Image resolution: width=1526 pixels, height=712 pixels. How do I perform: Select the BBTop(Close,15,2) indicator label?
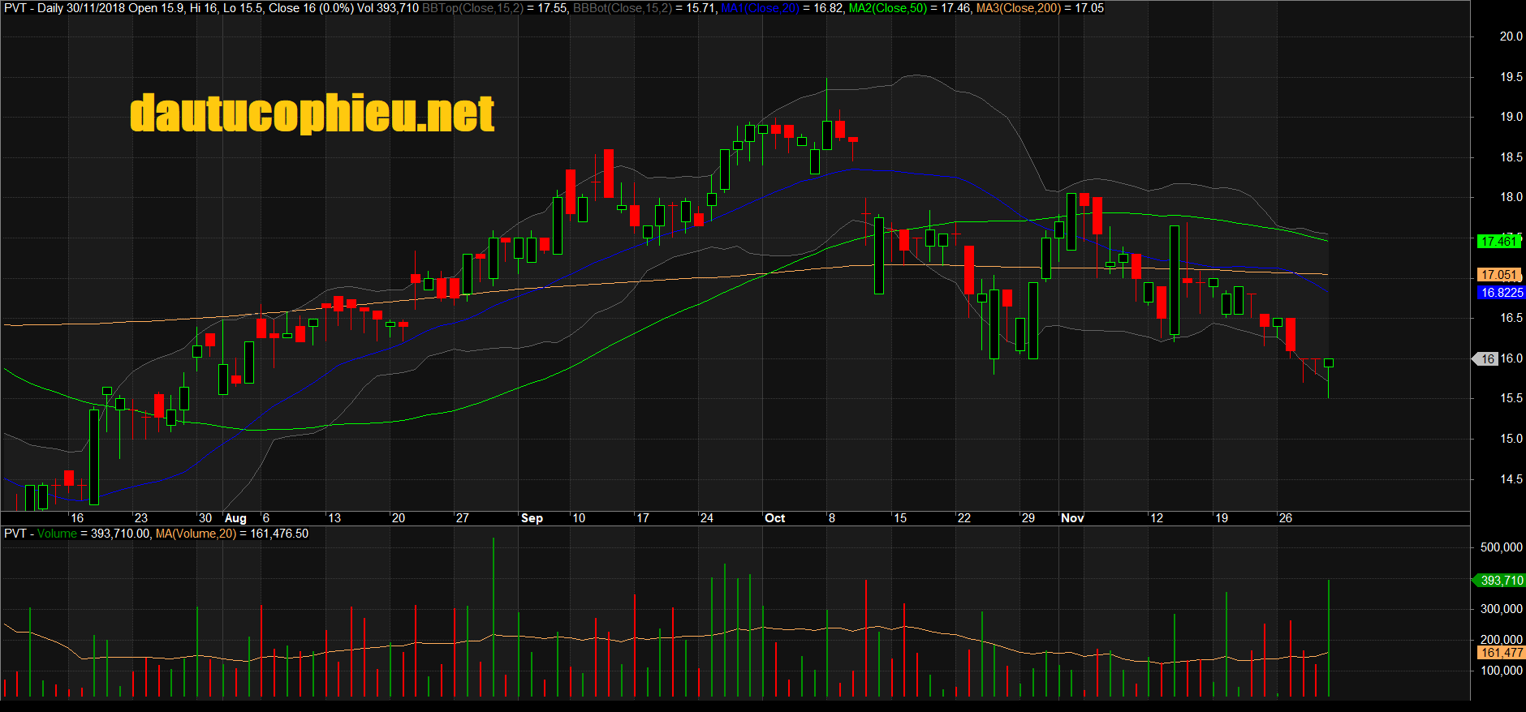[x=472, y=8]
